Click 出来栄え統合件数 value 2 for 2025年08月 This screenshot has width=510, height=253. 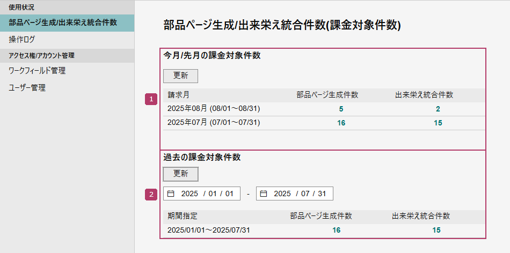pos(438,109)
